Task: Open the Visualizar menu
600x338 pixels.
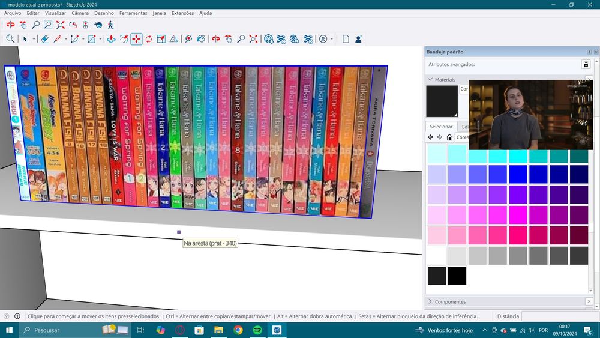Action: pos(55,13)
